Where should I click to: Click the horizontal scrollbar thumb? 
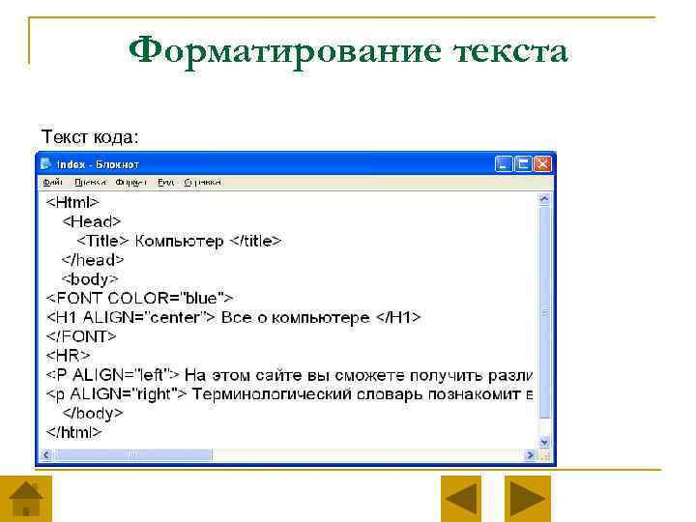132,454
